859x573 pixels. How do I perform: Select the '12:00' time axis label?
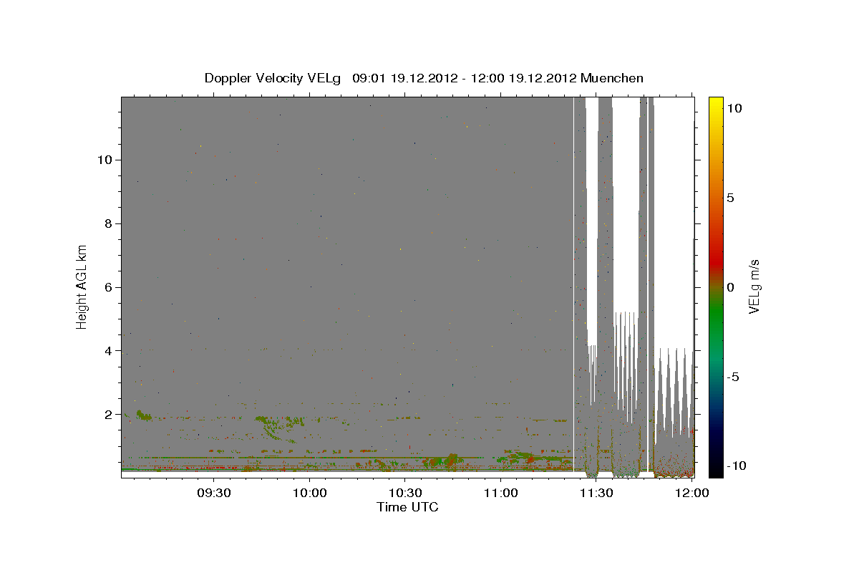pyautogui.click(x=691, y=493)
